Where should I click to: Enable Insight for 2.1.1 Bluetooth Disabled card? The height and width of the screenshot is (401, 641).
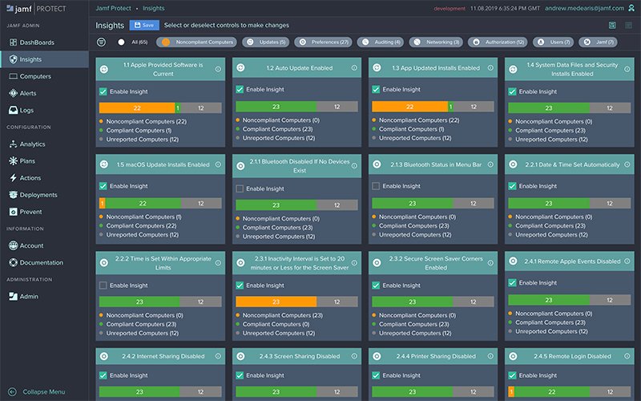point(240,188)
